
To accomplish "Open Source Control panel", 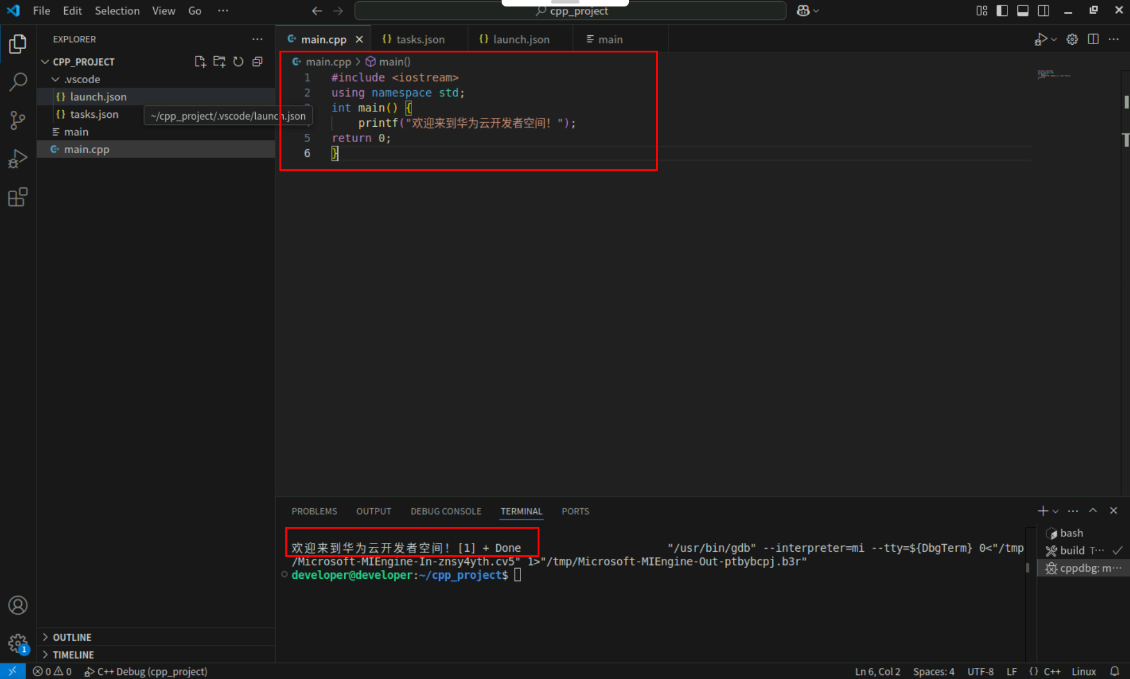I will click(x=18, y=120).
